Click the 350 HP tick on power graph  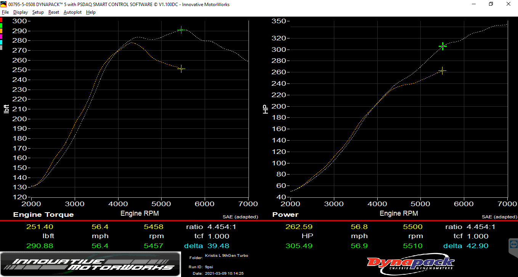[279, 21]
